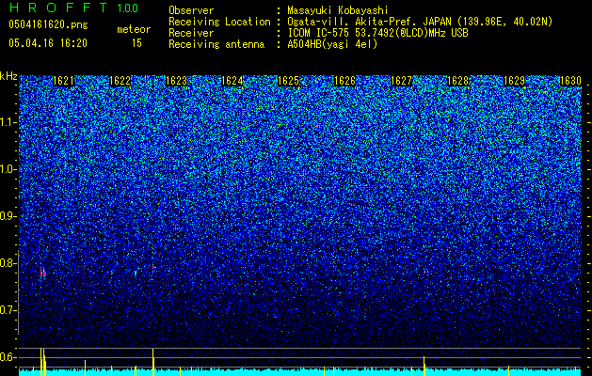The width and height of the screenshot is (592, 376).
Task: Click the 0.7 kHz axis tick label
Action: click(8, 310)
